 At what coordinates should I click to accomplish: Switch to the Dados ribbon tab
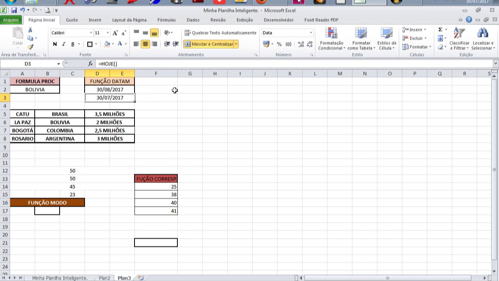point(193,20)
